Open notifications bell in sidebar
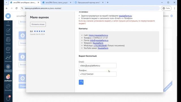 click(8, 98)
